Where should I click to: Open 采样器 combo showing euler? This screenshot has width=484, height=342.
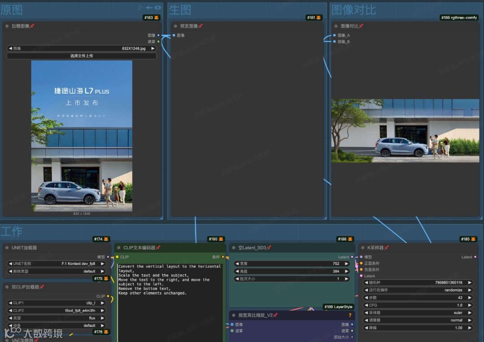coord(418,313)
